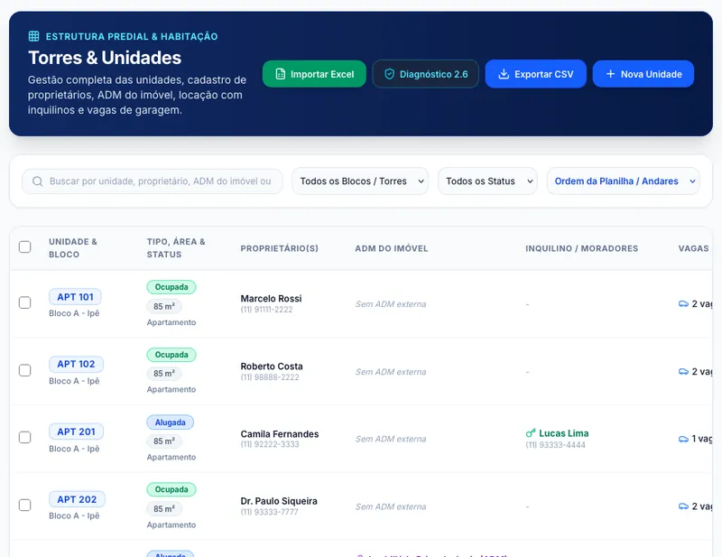Click the building grid icon beside Estrutura Predial
The height and width of the screenshot is (557, 722).
[33, 36]
